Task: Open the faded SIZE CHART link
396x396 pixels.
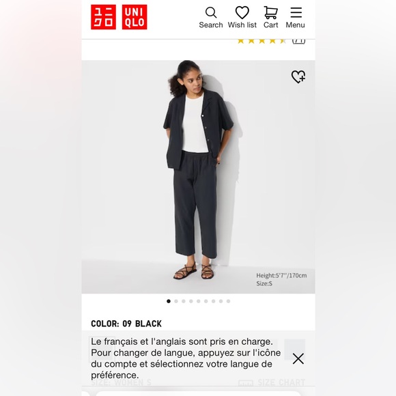Action: [x=281, y=382]
